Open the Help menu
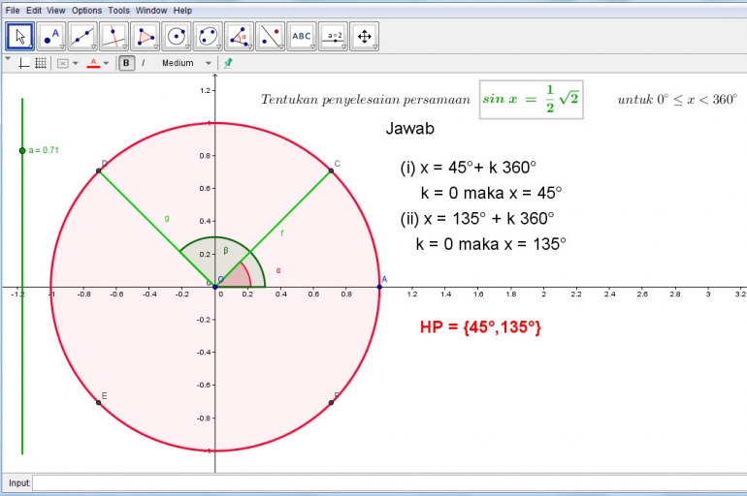This screenshot has width=747, height=496. pyautogui.click(x=182, y=10)
